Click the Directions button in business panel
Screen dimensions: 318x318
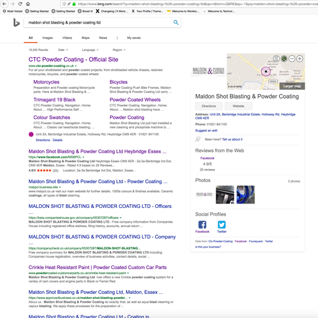pos(209,106)
